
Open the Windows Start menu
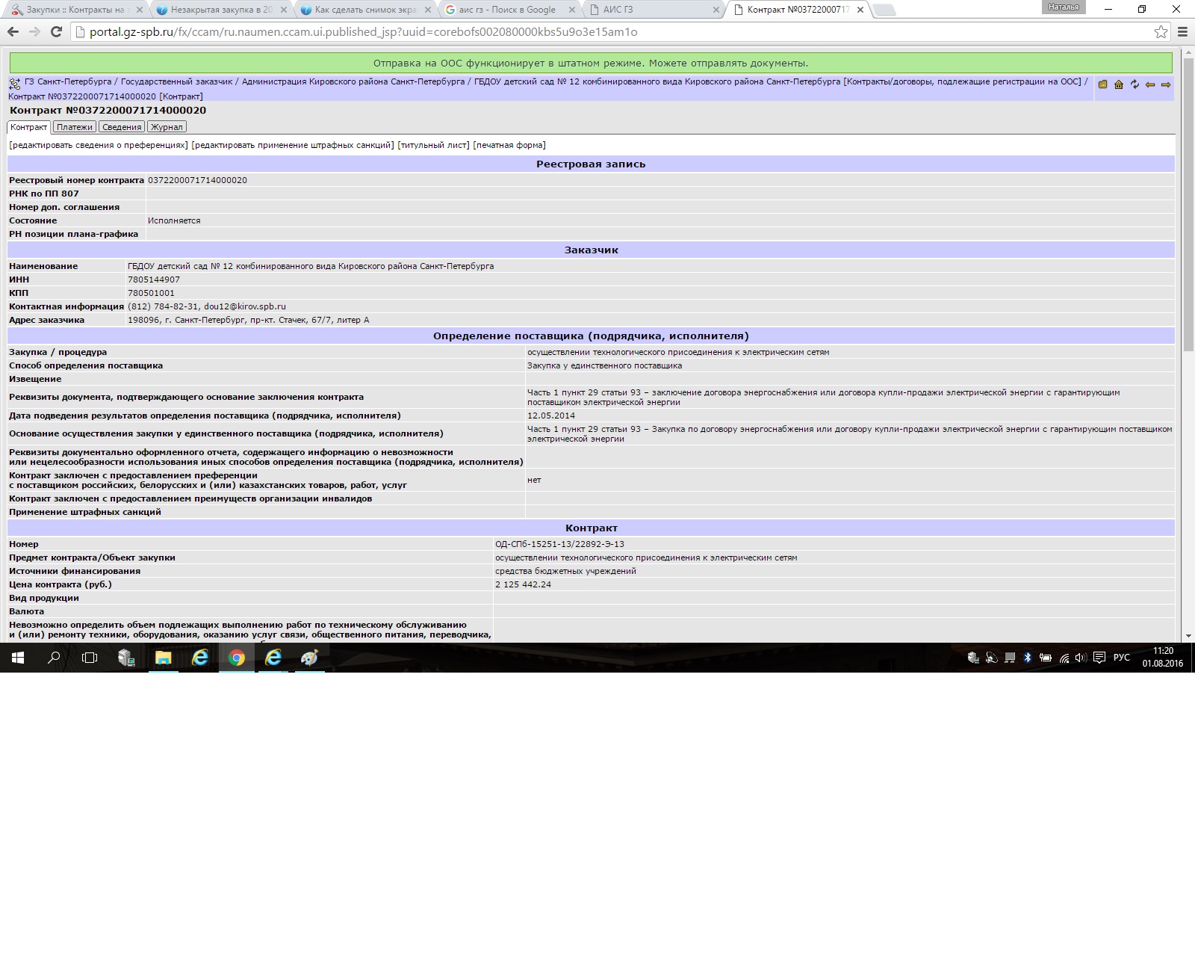click(x=18, y=658)
